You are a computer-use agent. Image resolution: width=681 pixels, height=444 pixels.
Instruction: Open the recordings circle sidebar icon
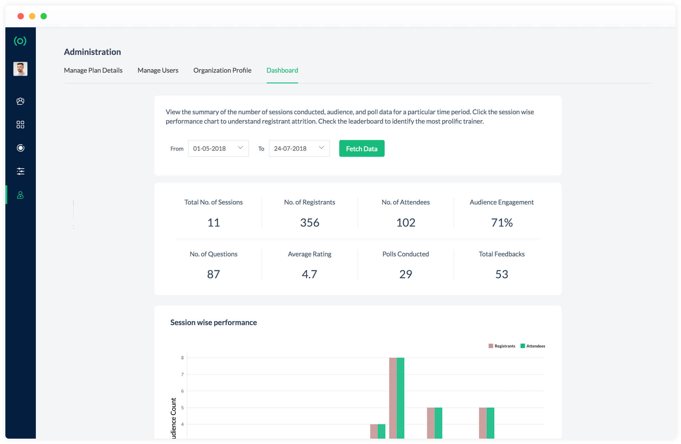[20, 148]
